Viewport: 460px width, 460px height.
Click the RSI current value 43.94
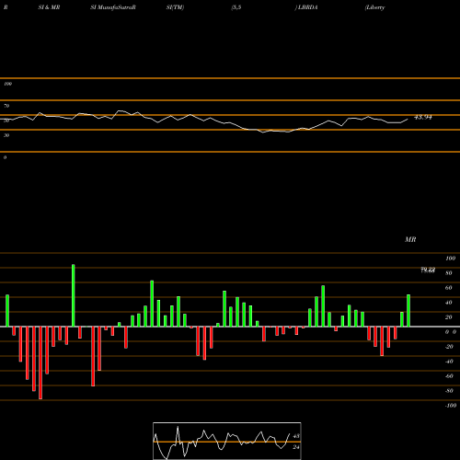pos(423,117)
